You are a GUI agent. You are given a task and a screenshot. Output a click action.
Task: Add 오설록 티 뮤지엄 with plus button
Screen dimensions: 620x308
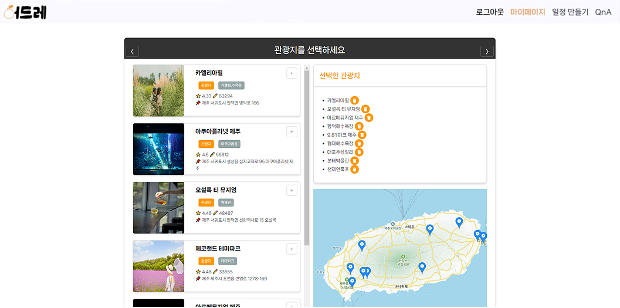tap(292, 190)
